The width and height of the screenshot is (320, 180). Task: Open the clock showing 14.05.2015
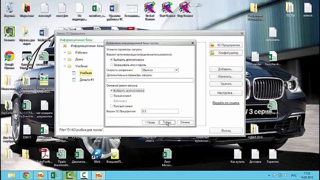(306, 175)
